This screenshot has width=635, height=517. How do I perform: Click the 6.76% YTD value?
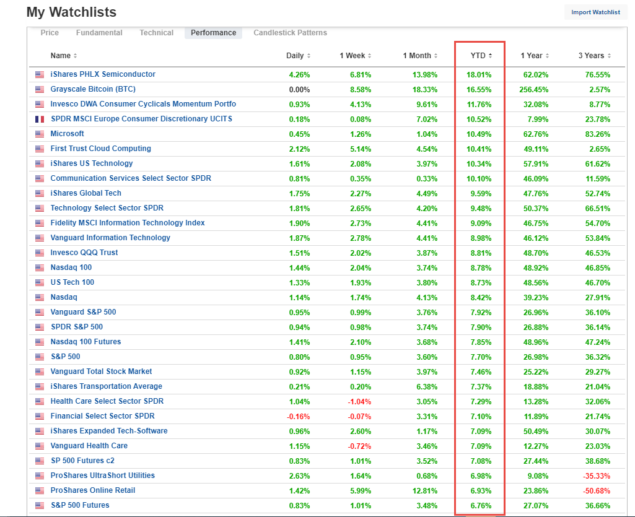[481, 506]
